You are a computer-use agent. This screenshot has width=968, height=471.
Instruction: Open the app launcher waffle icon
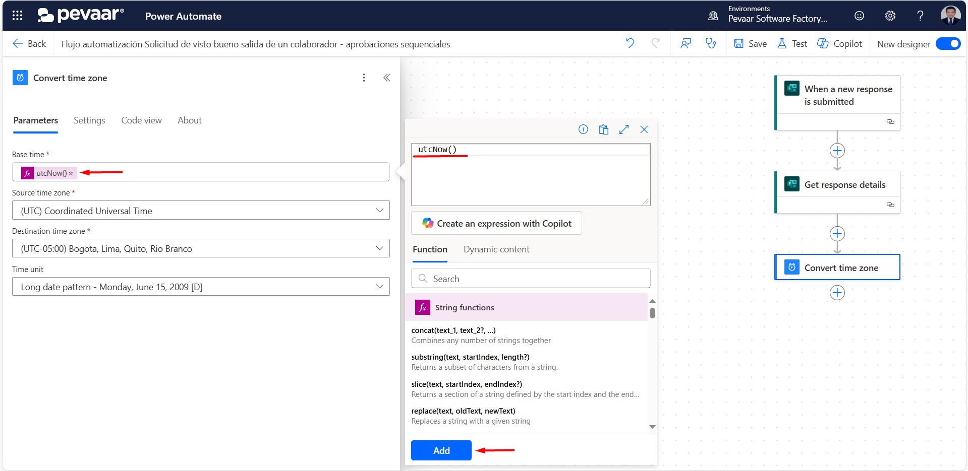[17, 16]
